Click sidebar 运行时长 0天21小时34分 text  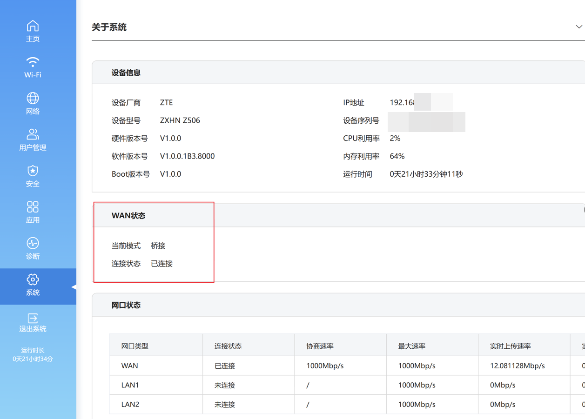click(x=33, y=355)
